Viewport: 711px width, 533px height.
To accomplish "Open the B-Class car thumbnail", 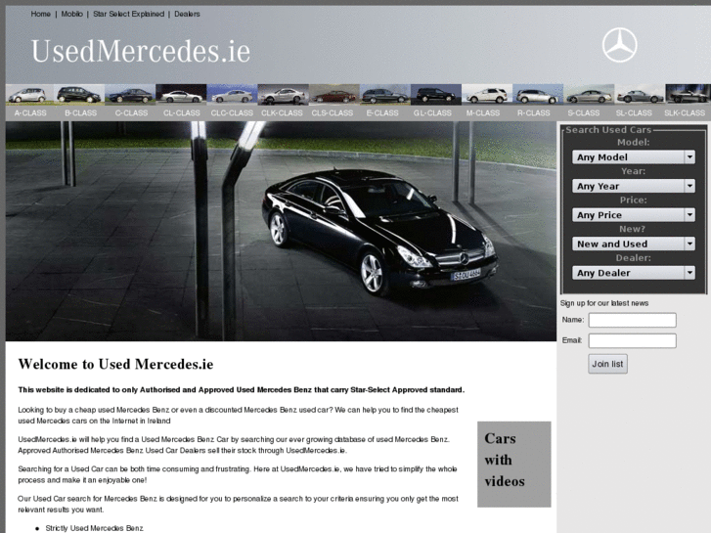I will [x=79, y=95].
